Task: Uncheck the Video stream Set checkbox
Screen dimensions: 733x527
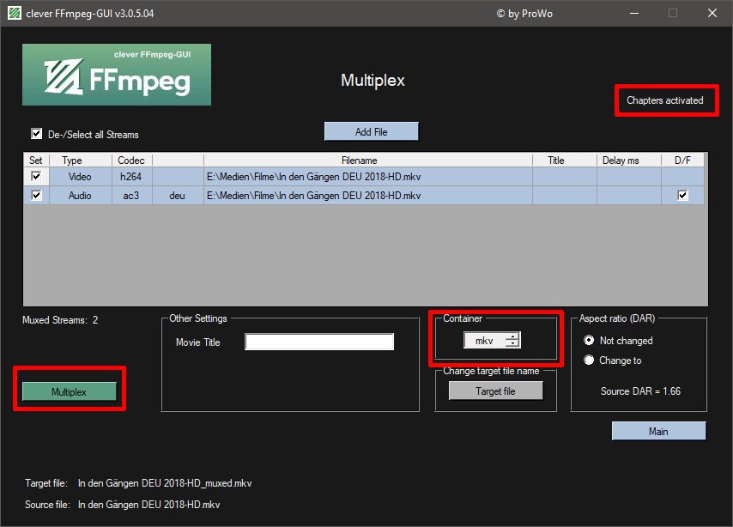Action: (x=36, y=176)
